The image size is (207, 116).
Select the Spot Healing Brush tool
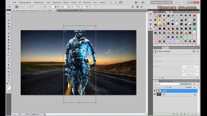coord(9,33)
